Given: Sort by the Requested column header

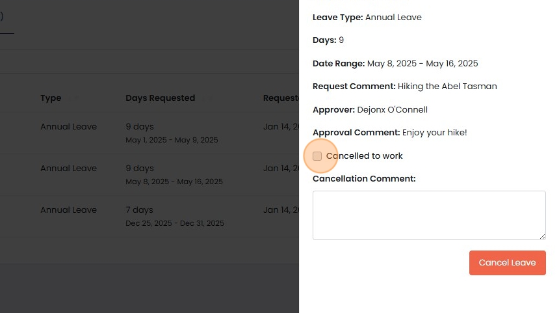Looking at the screenshot, I should point(280,98).
